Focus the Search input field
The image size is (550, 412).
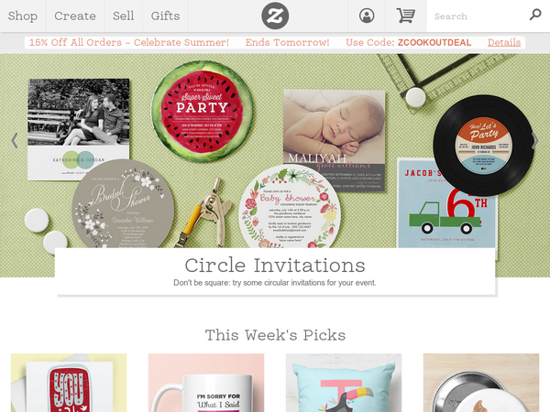pos(477,16)
